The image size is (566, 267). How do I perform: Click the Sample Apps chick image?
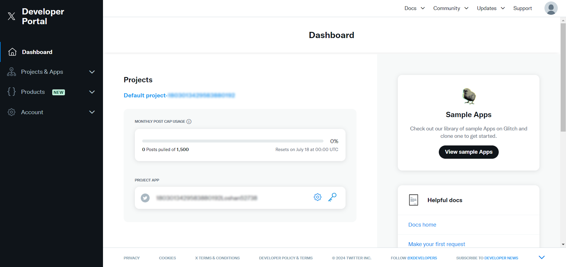469,96
